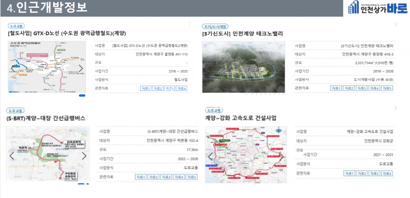The height and width of the screenshot is (198, 410).
Task: Open the [철도사업] GTX-D노선 title link
Action: pyautogui.click(x=67, y=34)
